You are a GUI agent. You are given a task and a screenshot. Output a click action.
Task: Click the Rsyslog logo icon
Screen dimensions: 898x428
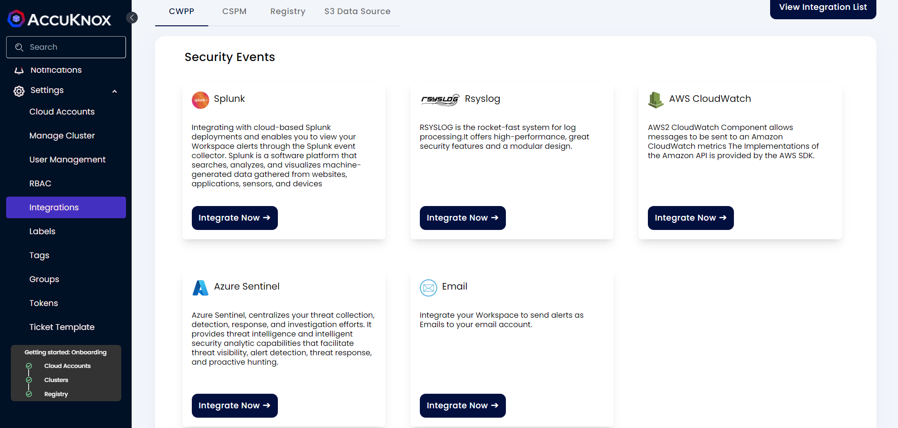(x=440, y=99)
